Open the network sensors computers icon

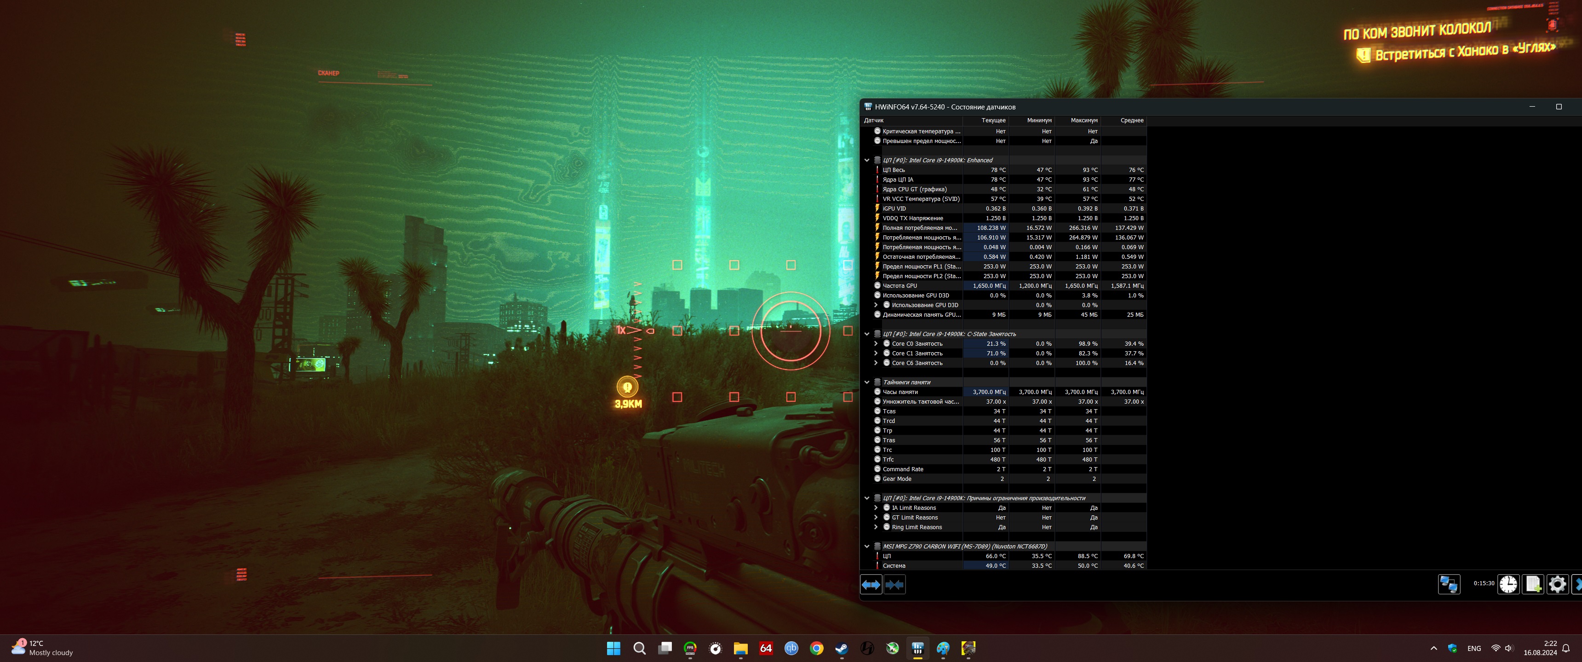pyautogui.click(x=1449, y=584)
